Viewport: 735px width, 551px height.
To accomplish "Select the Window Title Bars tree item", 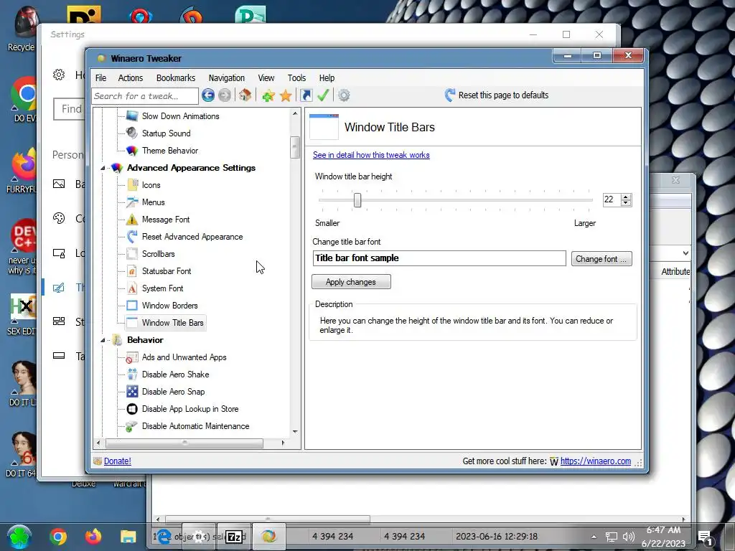I will point(172,323).
